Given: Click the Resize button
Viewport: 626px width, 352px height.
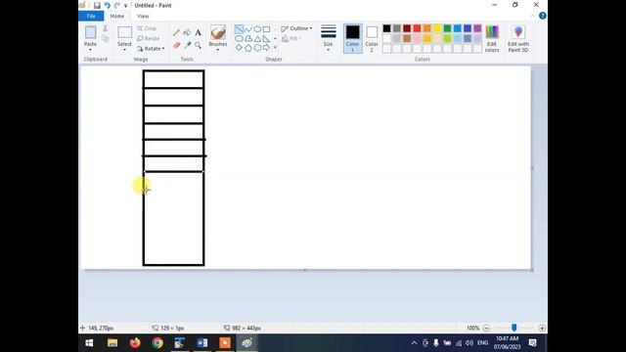Looking at the screenshot, I should point(148,38).
